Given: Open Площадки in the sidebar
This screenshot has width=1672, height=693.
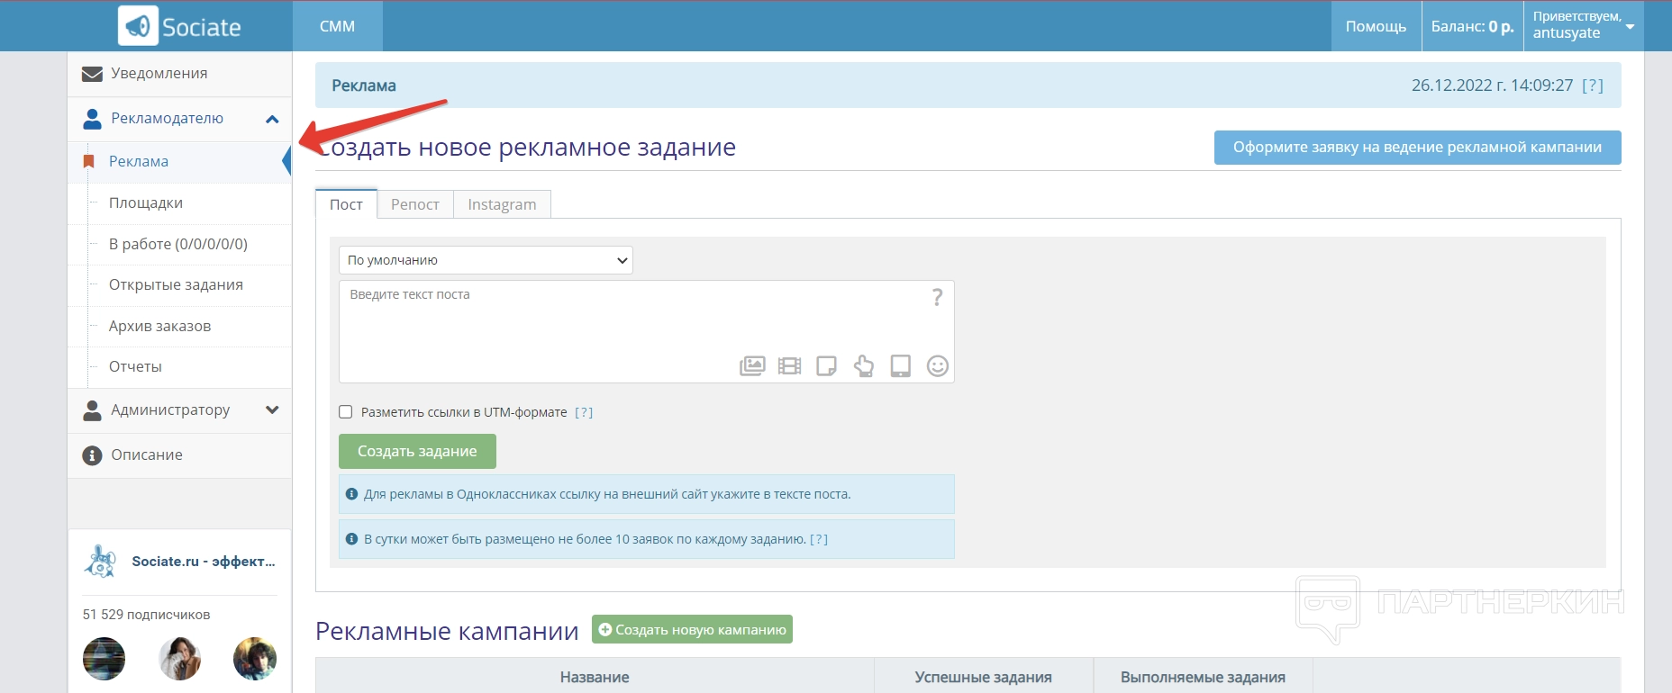Looking at the screenshot, I should (x=146, y=202).
